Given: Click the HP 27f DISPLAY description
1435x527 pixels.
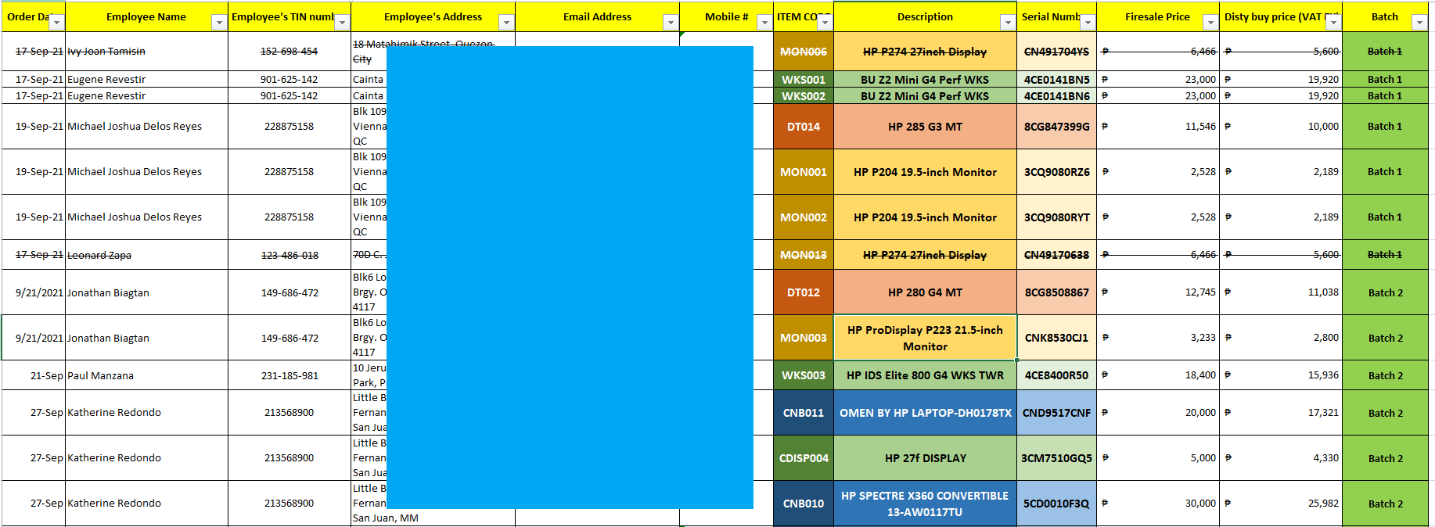Looking at the screenshot, I should click(x=926, y=458).
